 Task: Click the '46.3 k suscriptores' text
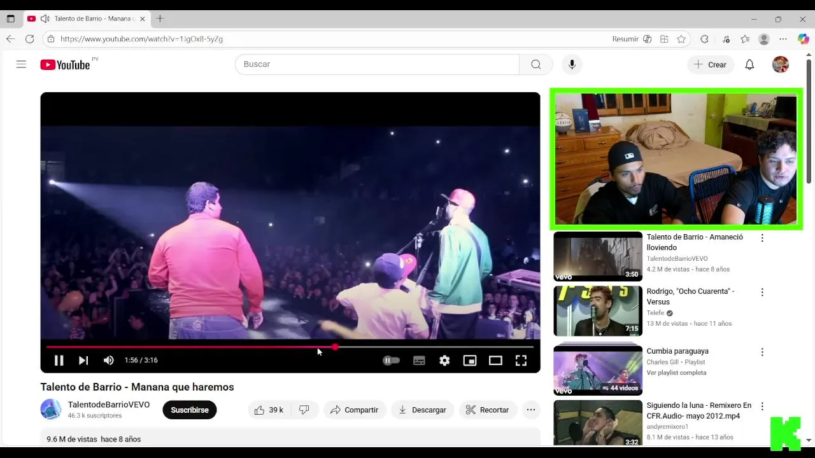pyautogui.click(x=95, y=415)
